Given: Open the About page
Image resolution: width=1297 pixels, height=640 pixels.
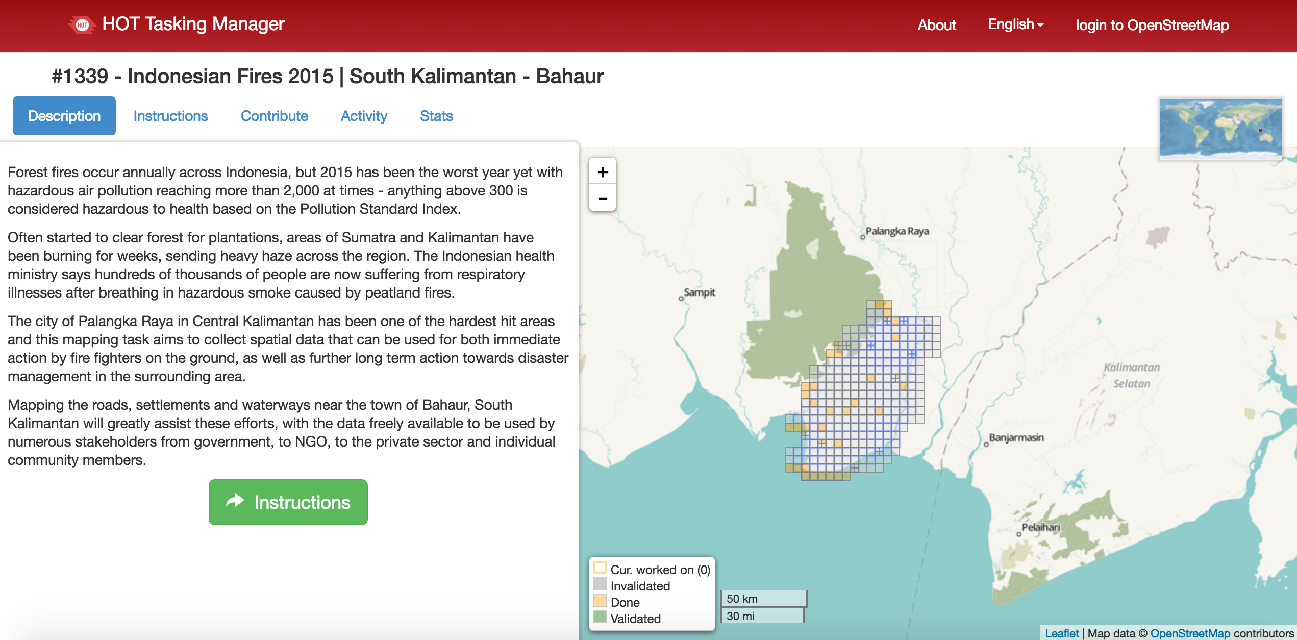Looking at the screenshot, I should [936, 25].
